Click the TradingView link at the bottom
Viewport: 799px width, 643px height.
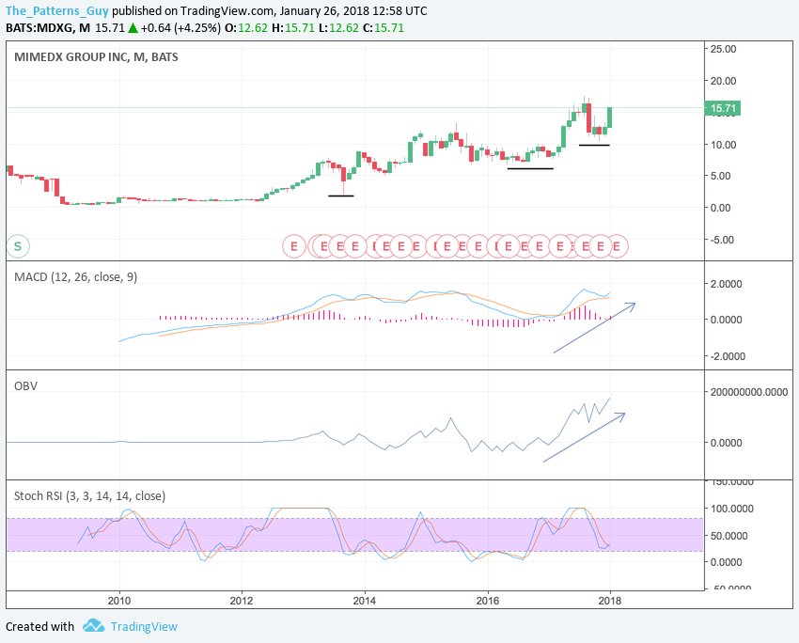click(x=144, y=627)
